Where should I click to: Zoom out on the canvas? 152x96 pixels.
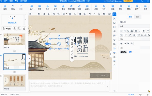tap(58, 14)
